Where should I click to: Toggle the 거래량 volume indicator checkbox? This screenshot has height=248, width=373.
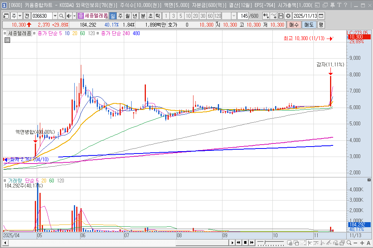(x=5, y=181)
